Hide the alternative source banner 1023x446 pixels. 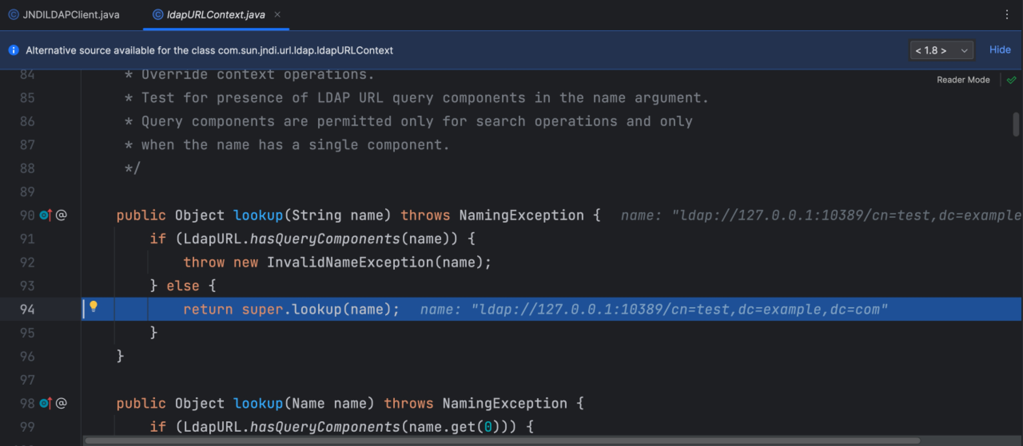(1000, 50)
